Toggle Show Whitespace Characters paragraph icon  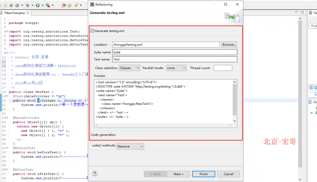[5, 5]
